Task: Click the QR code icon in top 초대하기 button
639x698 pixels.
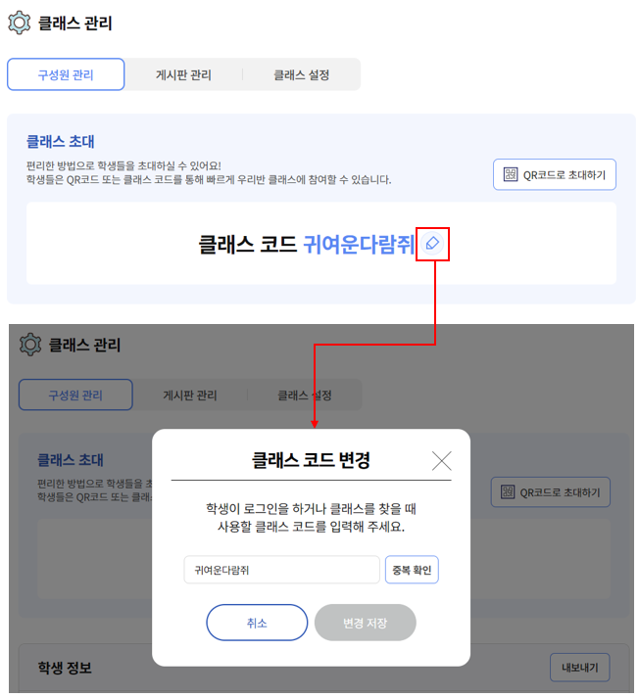Action: (511, 174)
